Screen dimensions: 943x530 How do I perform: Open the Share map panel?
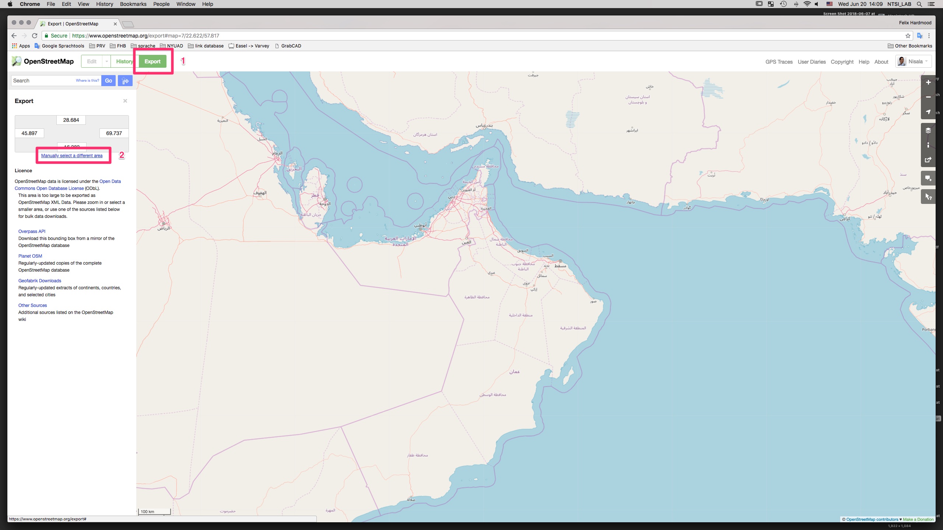[x=928, y=160]
